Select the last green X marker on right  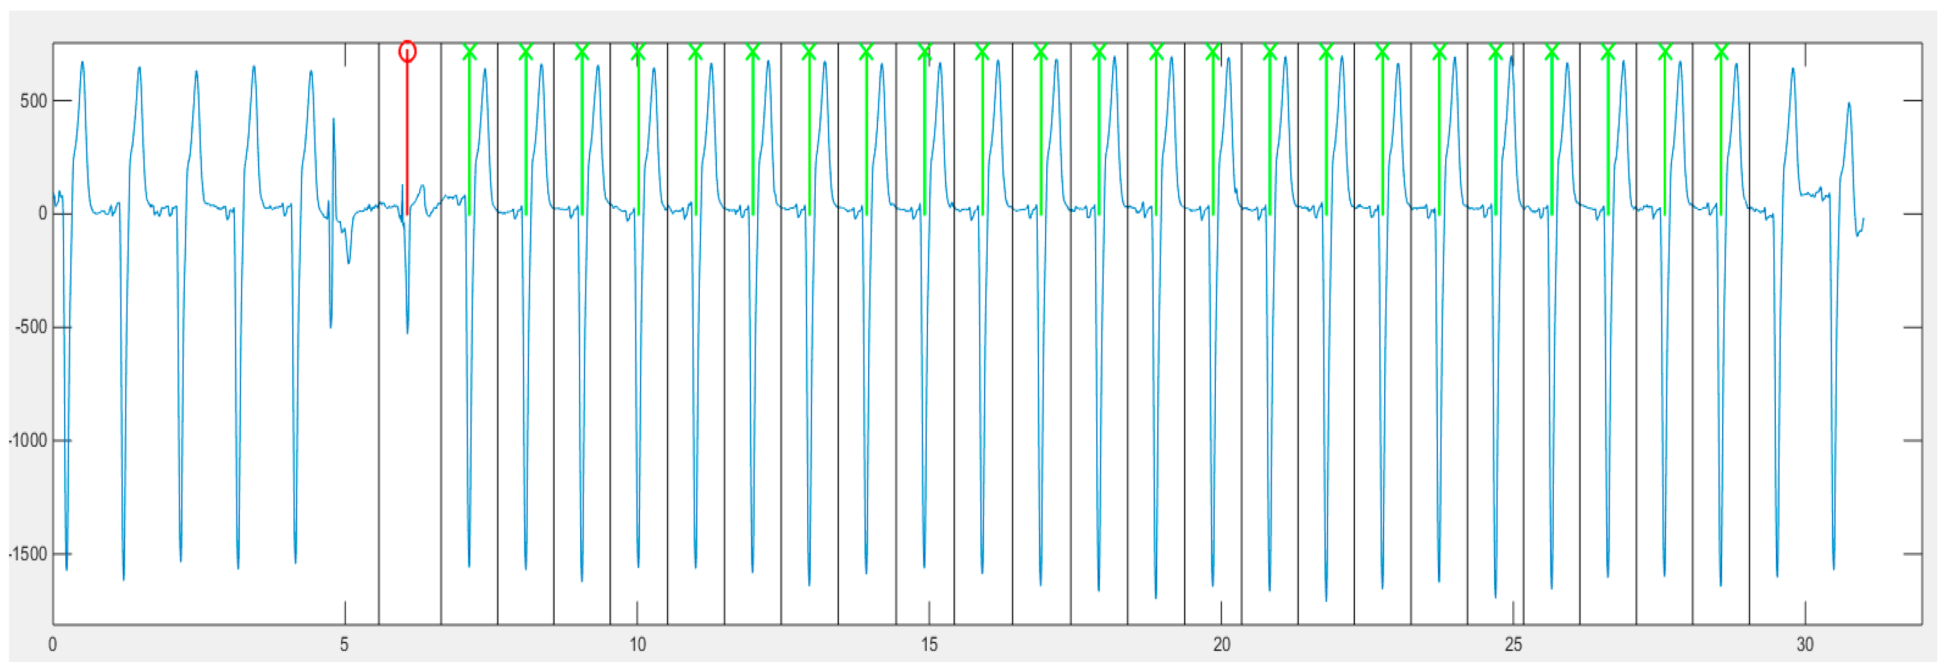pyautogui.click(x=1721, y=52)
